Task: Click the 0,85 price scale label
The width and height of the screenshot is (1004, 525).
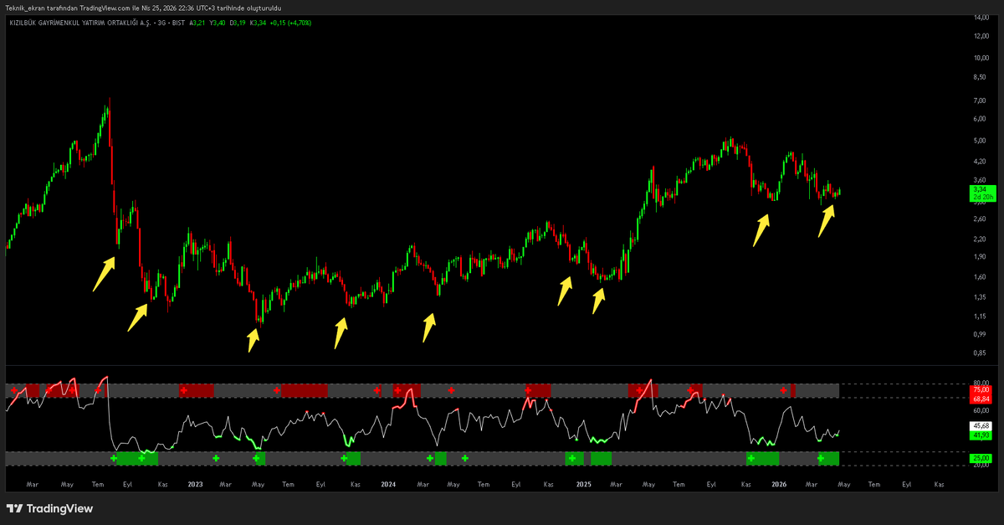Action: point(980,353)
